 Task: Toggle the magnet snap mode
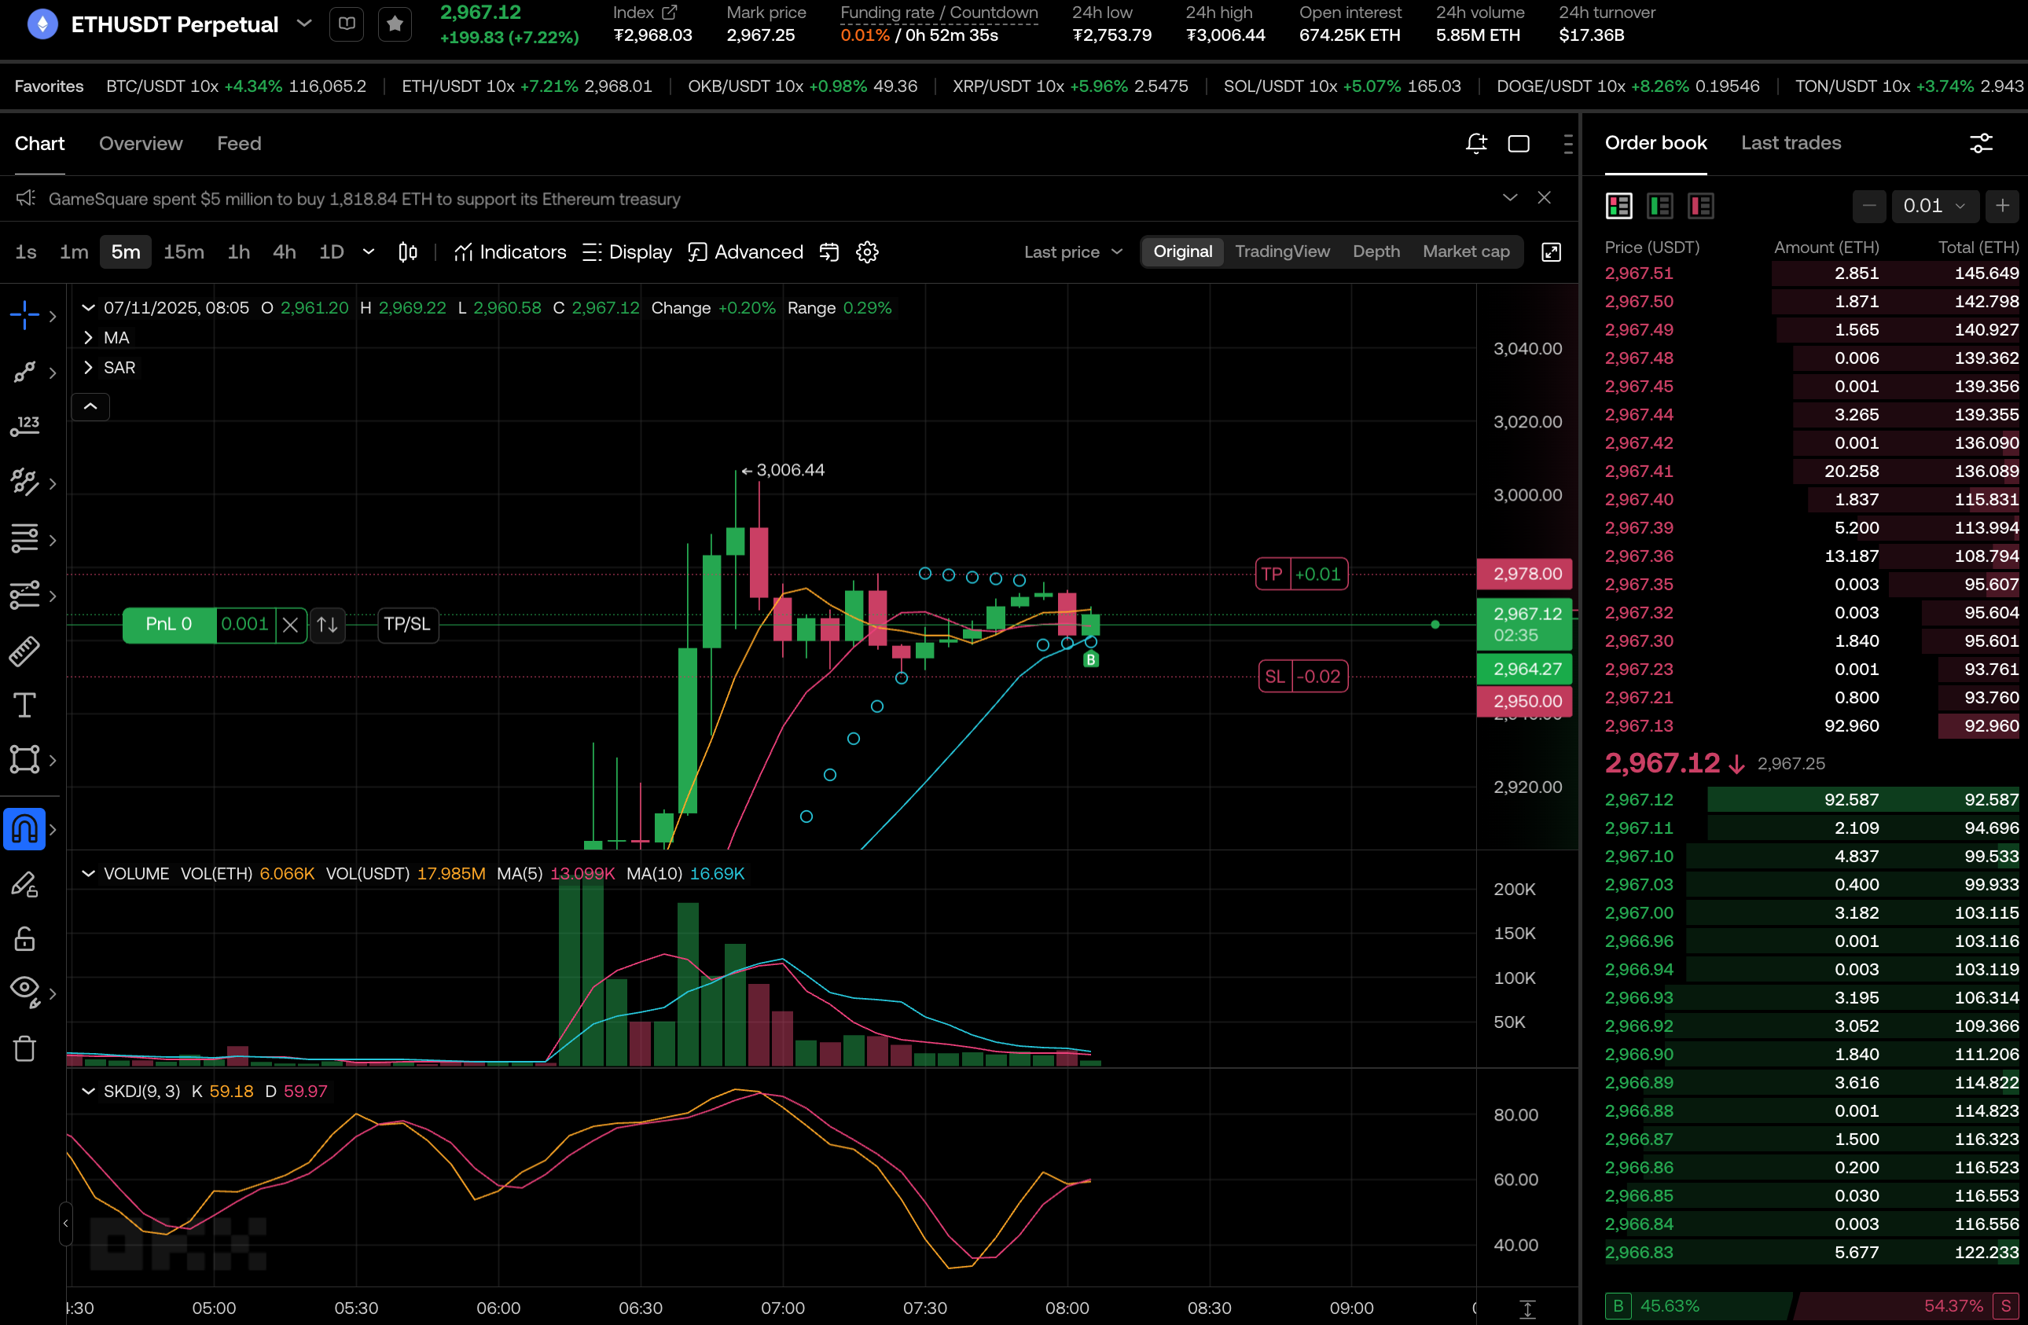pyautogui.click(x=24, y=829)
